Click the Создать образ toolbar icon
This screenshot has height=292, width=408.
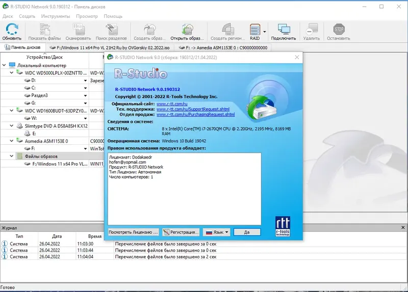coord(149,31)
